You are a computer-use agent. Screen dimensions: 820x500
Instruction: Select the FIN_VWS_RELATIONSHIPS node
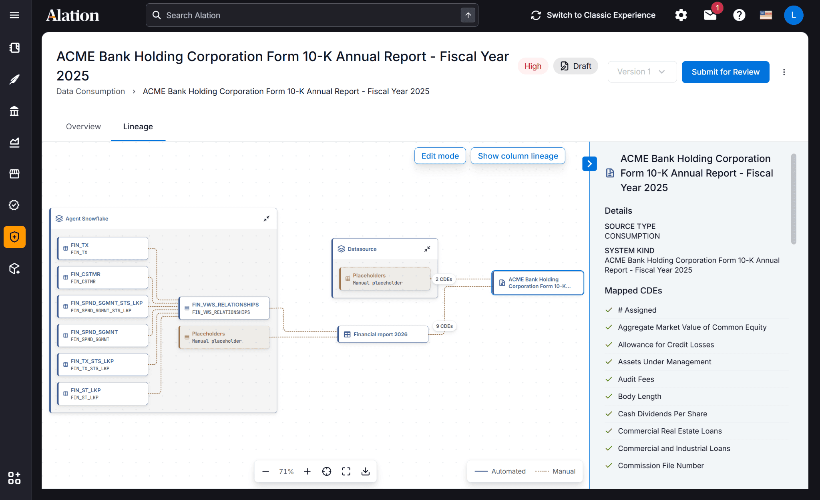224,308
